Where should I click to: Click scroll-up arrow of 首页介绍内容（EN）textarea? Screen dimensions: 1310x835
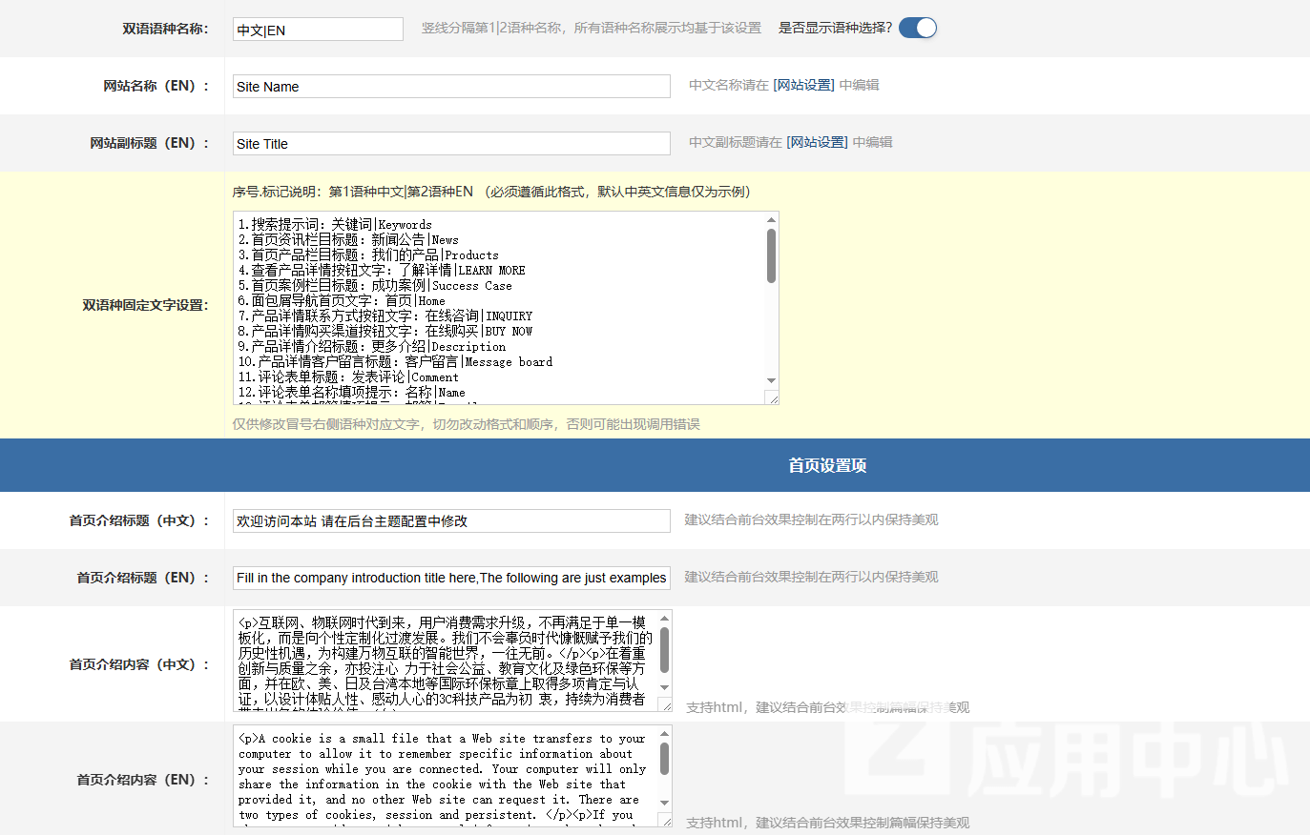pos(664,734)
